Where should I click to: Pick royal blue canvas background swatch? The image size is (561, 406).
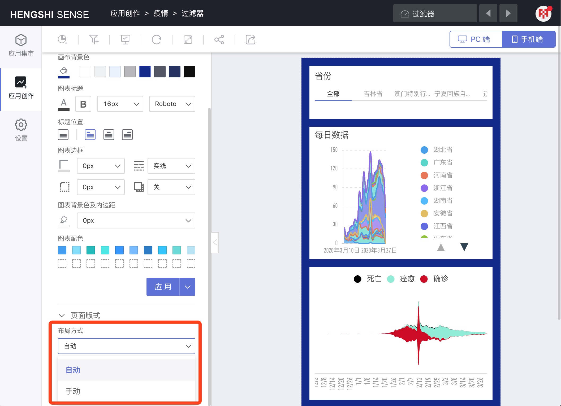[x=145, y=72]
